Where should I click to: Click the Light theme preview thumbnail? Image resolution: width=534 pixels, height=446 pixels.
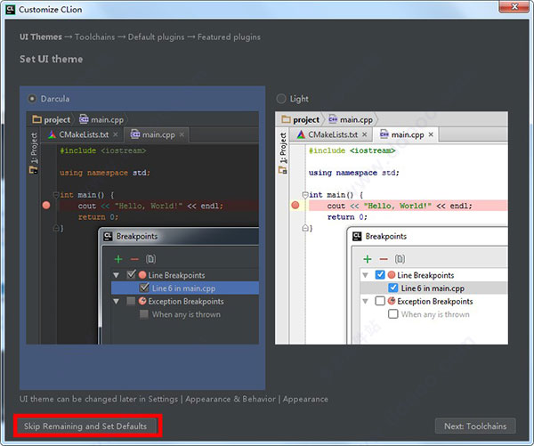(x=392, y=228)
